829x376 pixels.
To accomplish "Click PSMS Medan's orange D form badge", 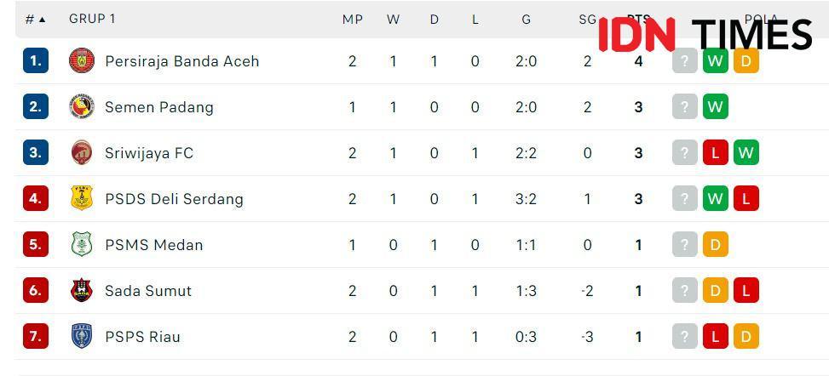I will coord(716,244).
